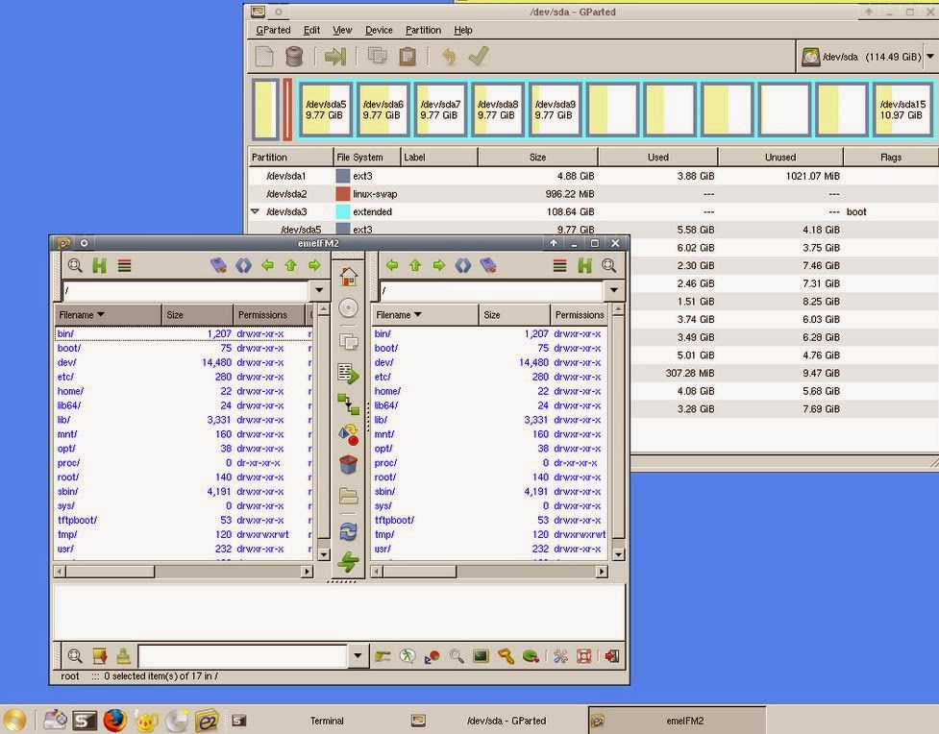
Task: Navigate up a directory in the right pane
Action: coord(416,265)
